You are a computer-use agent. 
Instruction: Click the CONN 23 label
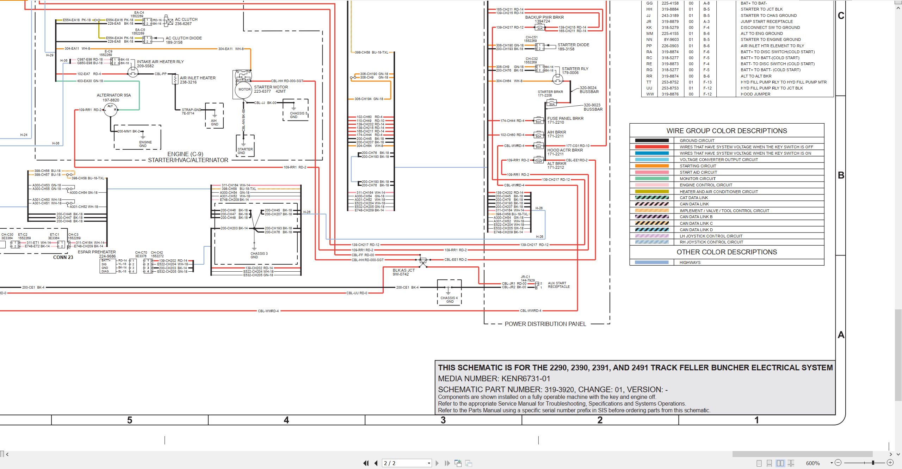(63, 257)
